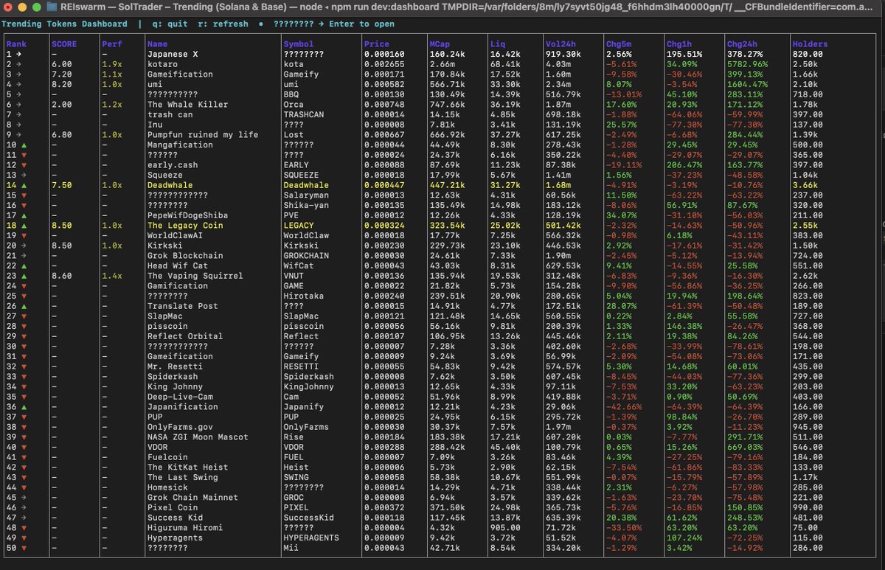
Task: Click the '1604.47%' Chg24h value
Action: [747, 85]
